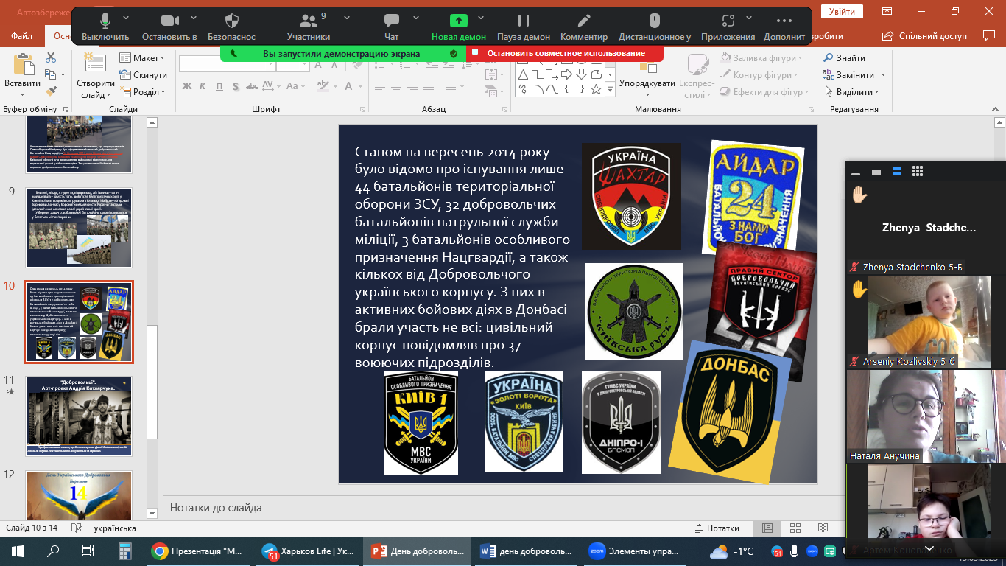Open Виділити select dropdown

click(851, 92)
